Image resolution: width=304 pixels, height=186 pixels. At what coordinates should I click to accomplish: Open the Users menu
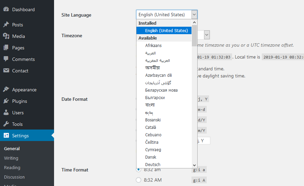tap(18, 113)
